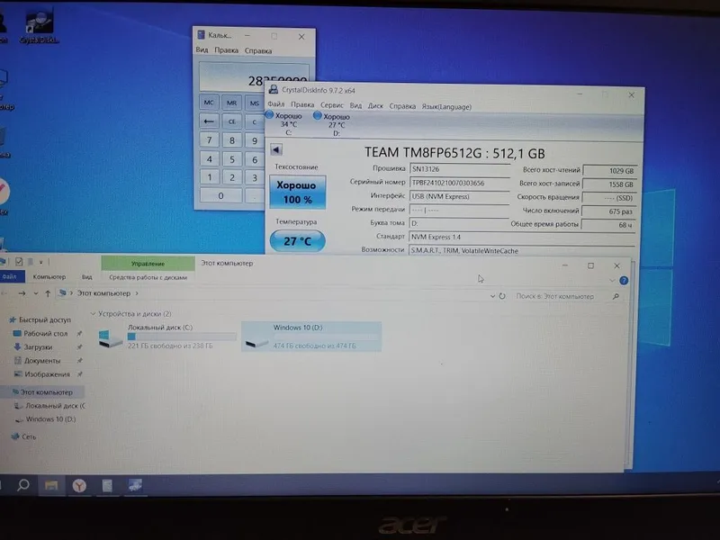Image resolution: width=720 pixels, height=540 pixels.
Task: Click the Интерфейс value USB (NVM Express)
Action: (x=459, y=196)
